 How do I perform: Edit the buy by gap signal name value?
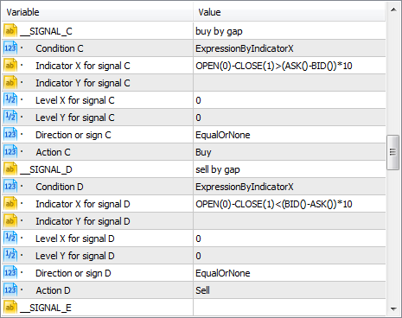coord(290,31)
